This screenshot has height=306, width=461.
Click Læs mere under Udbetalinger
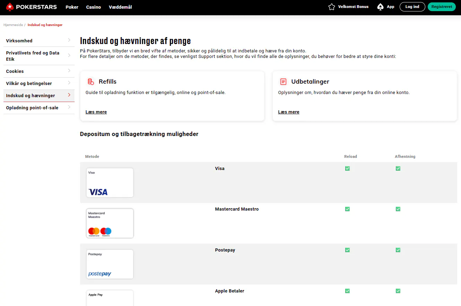(x=289, y=112)
